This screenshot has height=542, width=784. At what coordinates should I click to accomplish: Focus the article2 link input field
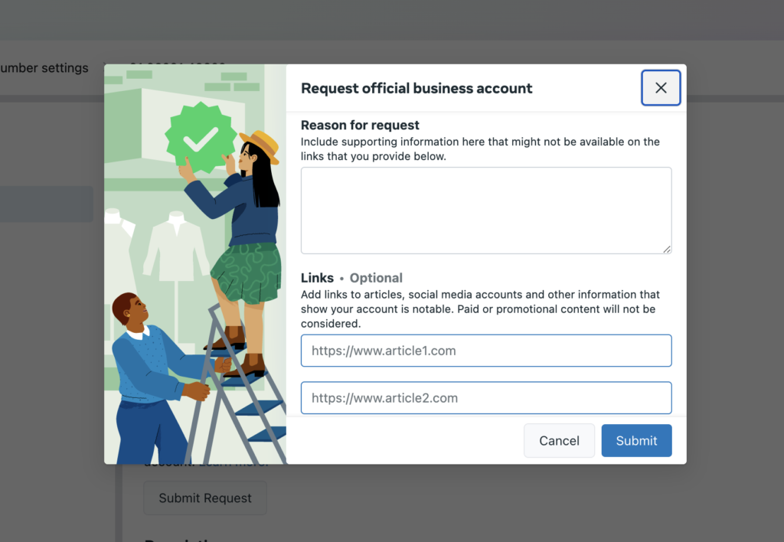(486, 398)
